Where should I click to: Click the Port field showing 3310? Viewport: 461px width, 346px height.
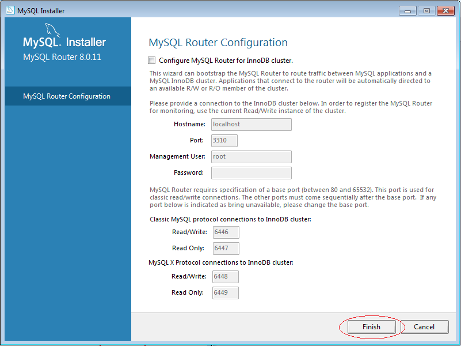click(224, 141)
